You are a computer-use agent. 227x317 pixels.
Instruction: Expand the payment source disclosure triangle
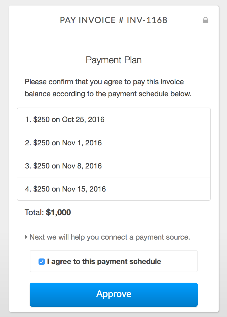pyautogui.click(x=26, y=237)
